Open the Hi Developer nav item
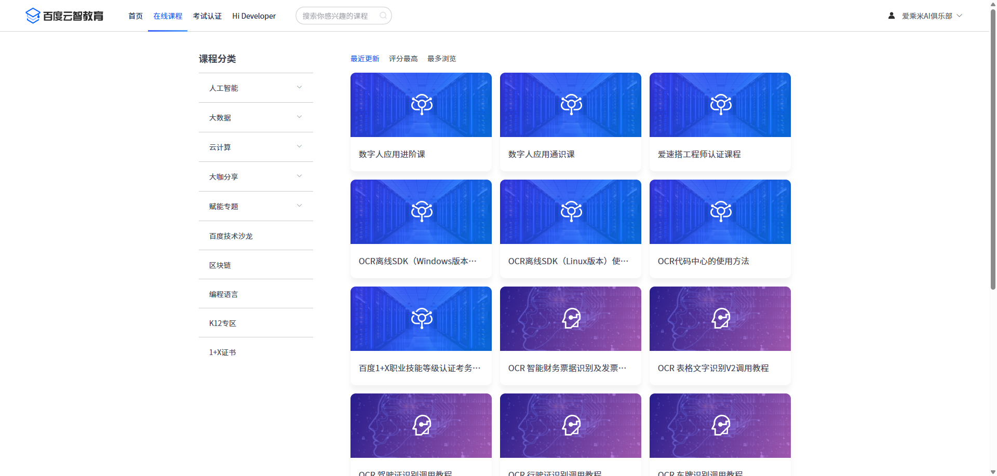Viewport: 997px width, 476px height. 254,16
